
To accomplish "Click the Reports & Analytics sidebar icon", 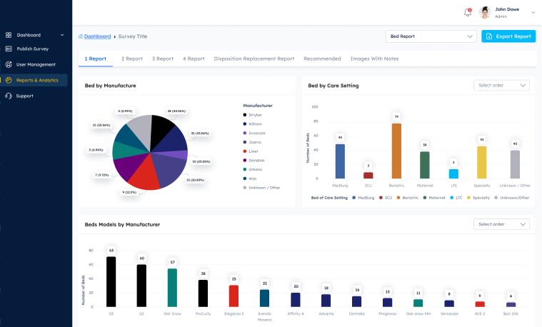I will coord(9,80).
